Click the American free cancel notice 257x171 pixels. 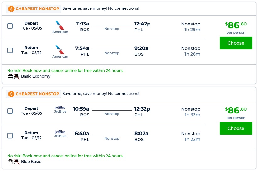tap(65, 71)
